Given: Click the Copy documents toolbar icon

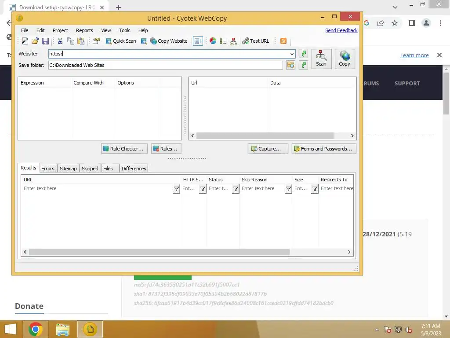Looking at the screenshot, I should 71,41.
